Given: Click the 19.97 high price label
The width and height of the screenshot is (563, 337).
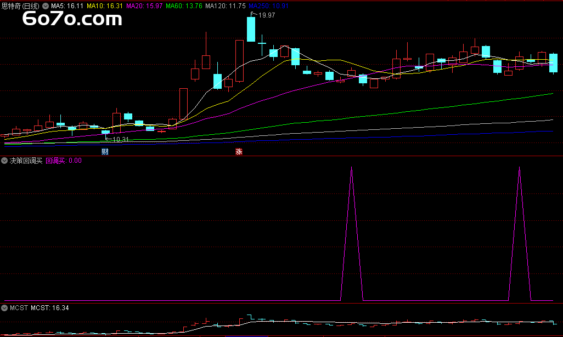Looking at the screenshot, I should 267,15.
